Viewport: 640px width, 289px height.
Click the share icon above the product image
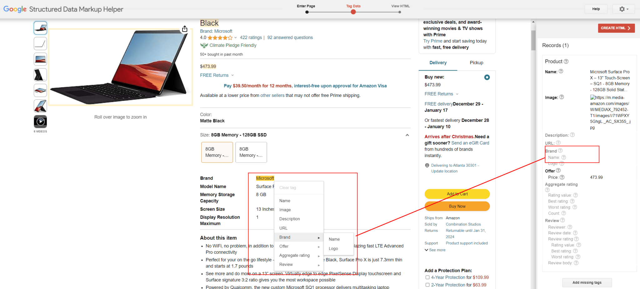point(185,29)
